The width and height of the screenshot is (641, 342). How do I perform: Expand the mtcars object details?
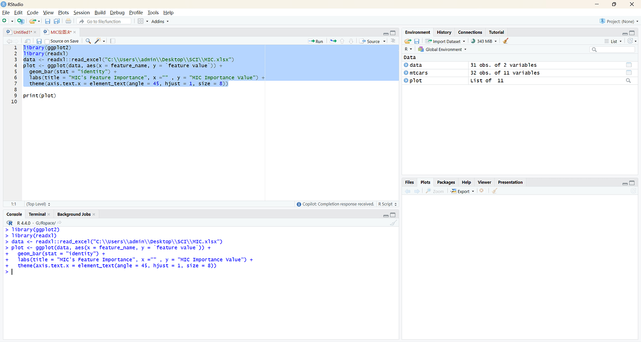406,73
